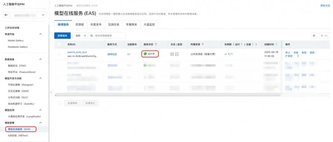
Task: Tick the checkbox beside 批量删除 at the bottom
Action: click(59, 103)
